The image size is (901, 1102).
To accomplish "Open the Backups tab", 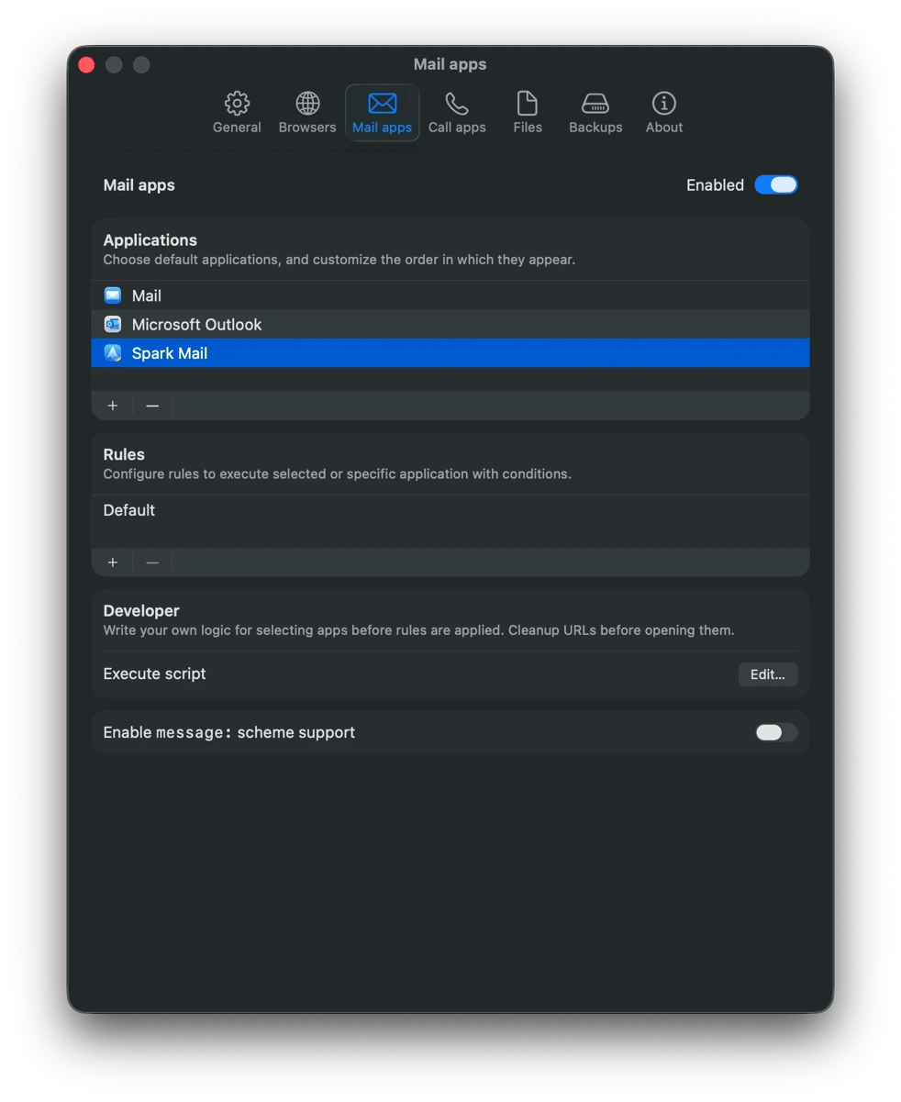I will 595,113.
